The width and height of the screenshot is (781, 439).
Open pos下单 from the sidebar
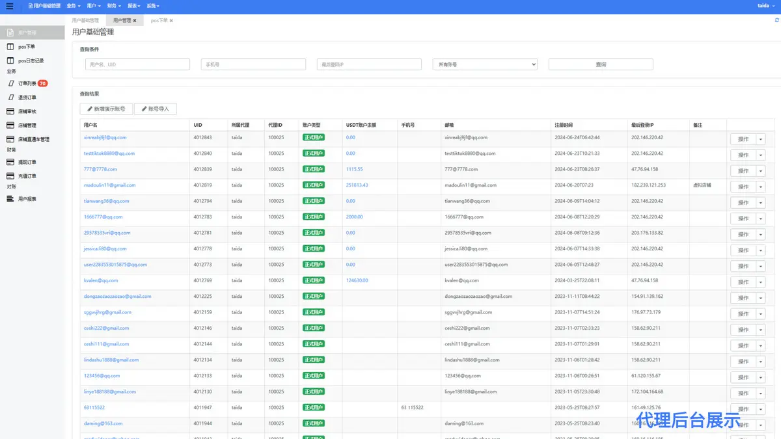[x=27, y=47]
